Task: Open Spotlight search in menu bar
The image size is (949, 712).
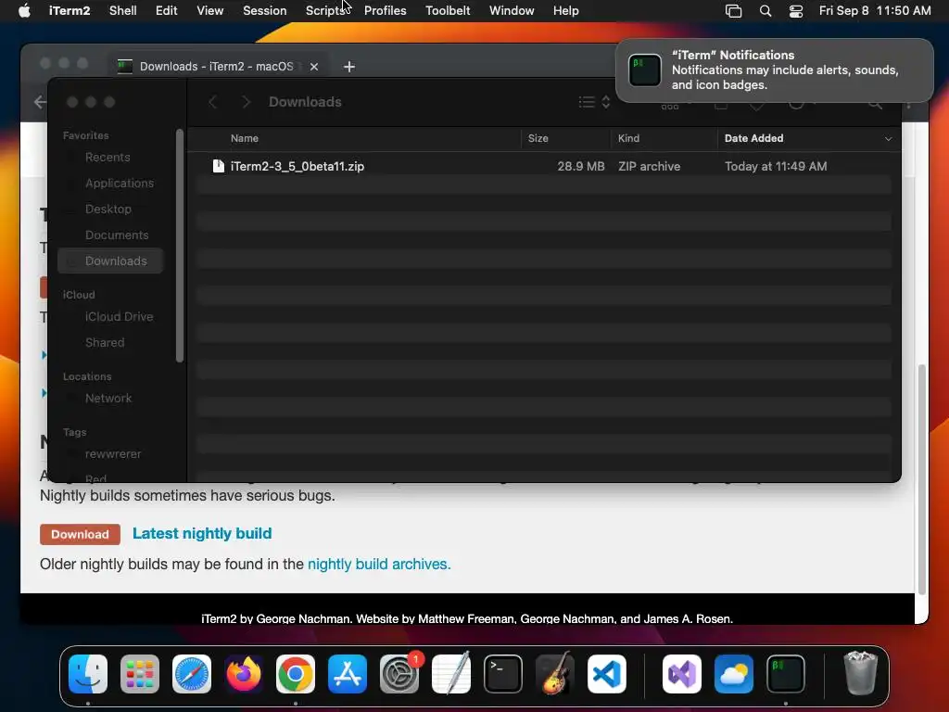Action: tap(765, 11)
